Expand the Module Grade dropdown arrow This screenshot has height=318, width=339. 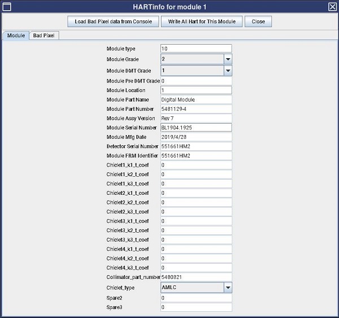pyautogui.click(x=228, y=59)
